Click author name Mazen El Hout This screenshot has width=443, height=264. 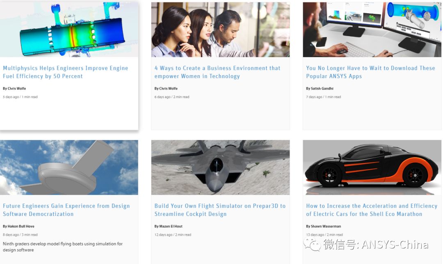tap(171, 226)
